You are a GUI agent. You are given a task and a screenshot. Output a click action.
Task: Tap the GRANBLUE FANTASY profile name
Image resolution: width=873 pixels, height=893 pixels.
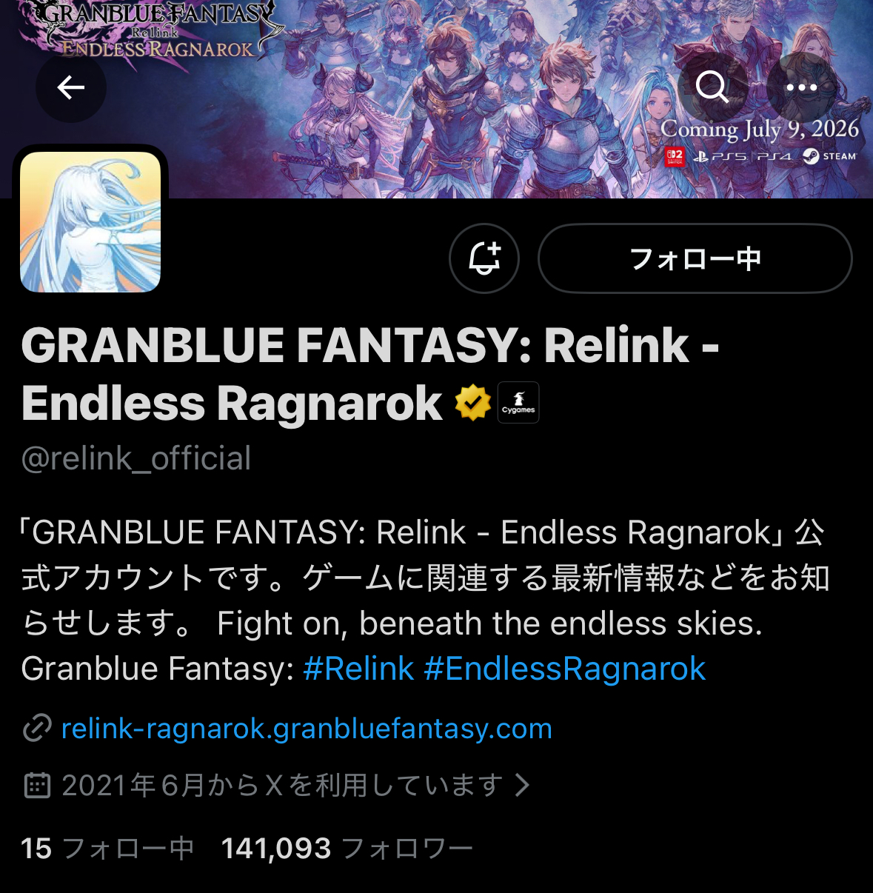370,374
